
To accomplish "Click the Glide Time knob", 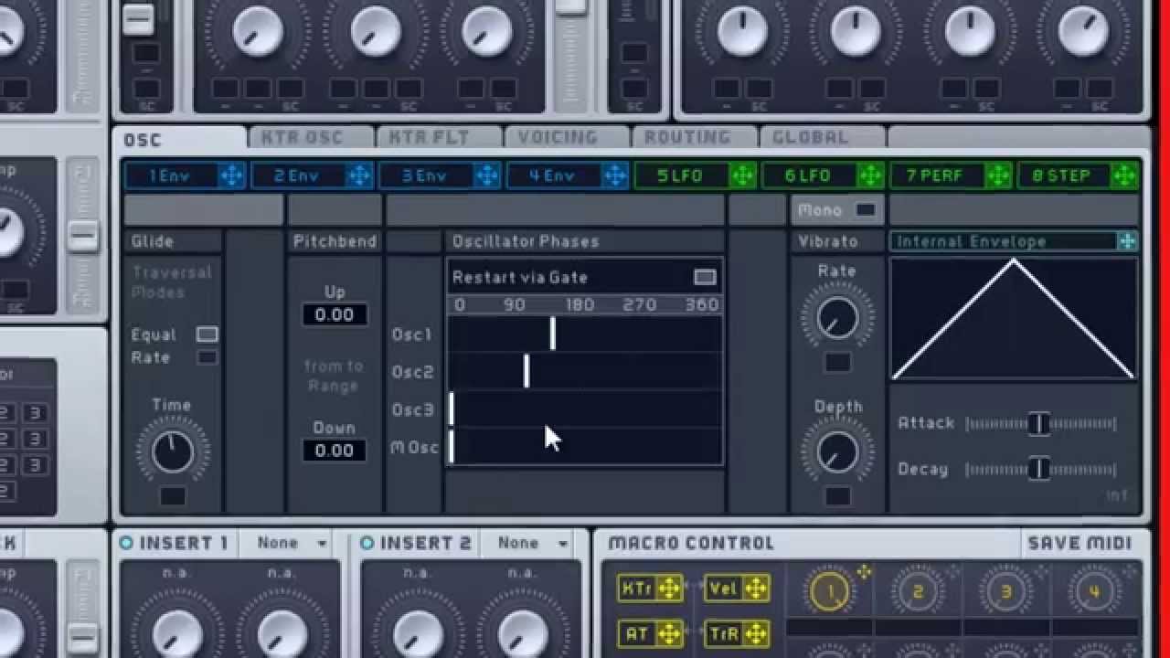I will [173, 452].
